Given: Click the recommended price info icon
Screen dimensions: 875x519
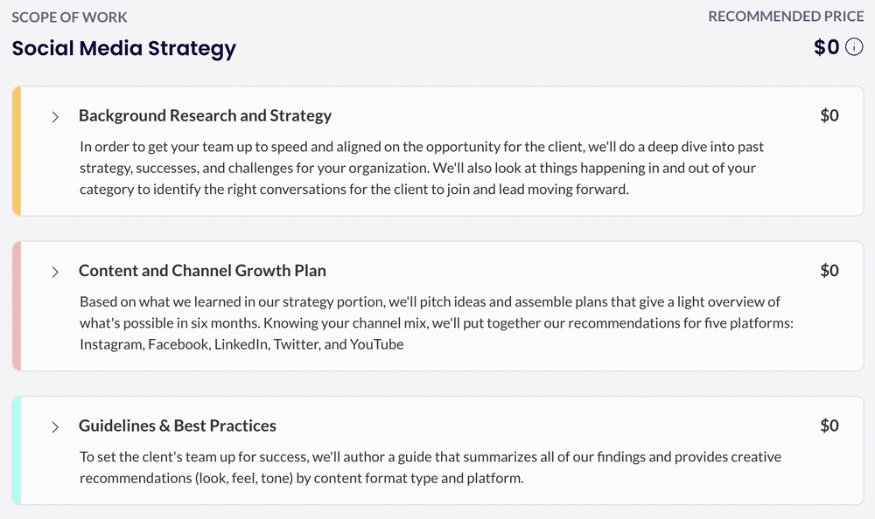Looking at the screenshot, I should tap(854, 47).
